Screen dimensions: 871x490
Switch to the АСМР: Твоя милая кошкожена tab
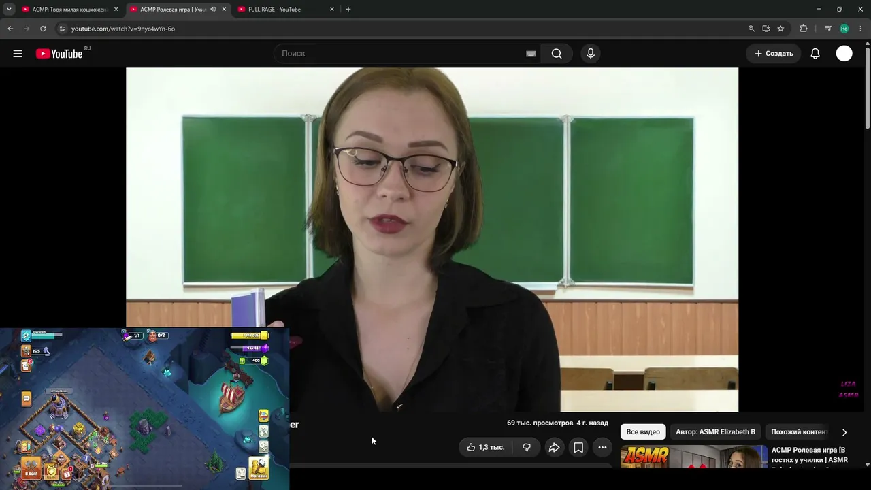click(69, 10)
